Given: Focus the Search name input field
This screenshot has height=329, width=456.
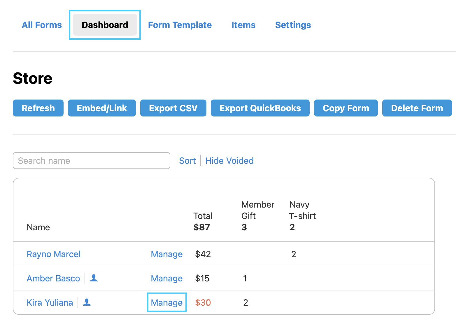Looking at the screenshot, I should [x=92, y=161].
